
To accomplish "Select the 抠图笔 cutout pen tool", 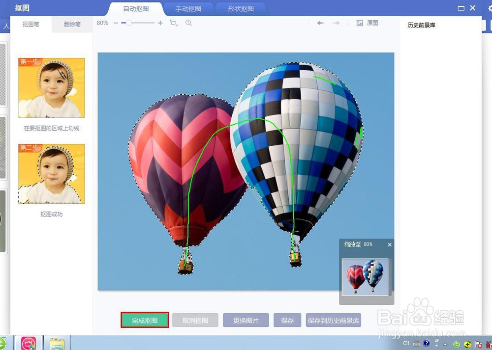I will [31, 23].
